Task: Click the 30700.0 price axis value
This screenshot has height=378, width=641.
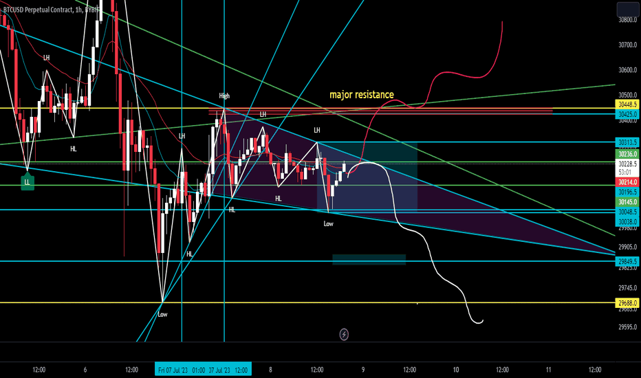Action: (627, 45)
